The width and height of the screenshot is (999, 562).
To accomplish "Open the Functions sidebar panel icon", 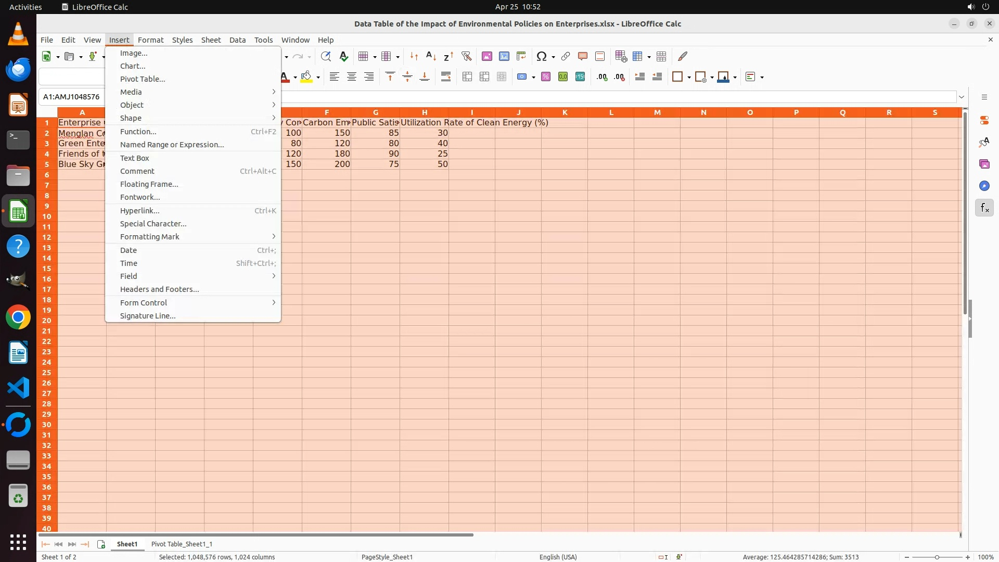I will point(984,208).
